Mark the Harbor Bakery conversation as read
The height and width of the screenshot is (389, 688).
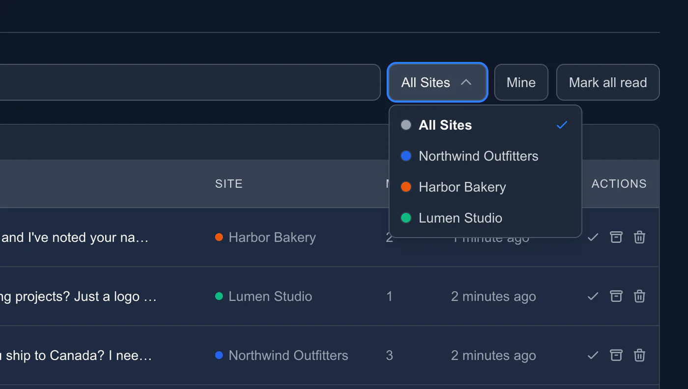tap(593, 237)
